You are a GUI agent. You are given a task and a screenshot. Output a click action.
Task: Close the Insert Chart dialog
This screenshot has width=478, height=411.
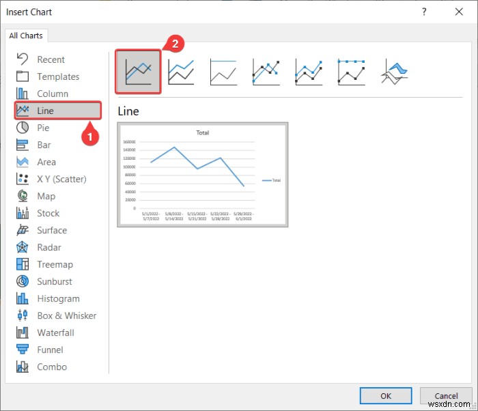click(459, 12)
